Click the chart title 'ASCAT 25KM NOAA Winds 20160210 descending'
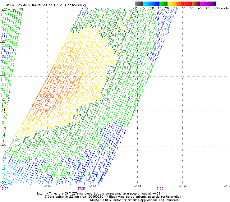 click(x=46, y=5)
